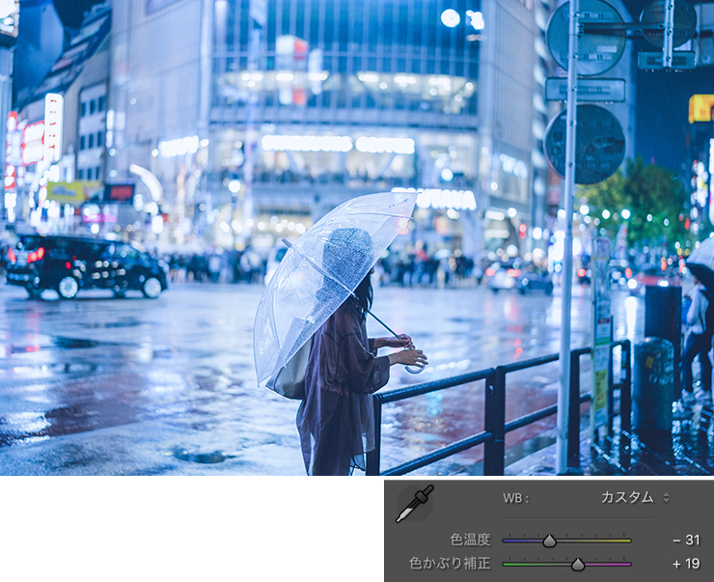Click the green tree in the photo
Viewport: 714px width, 582px height.
638,205
